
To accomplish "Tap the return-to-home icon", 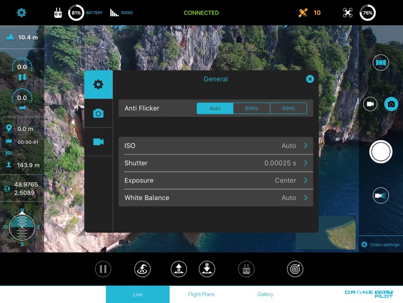I will click(142, 269).
